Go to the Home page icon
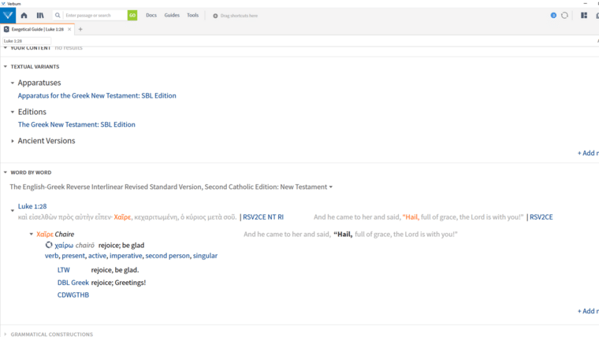599x337 pixels. pos(24,16)
